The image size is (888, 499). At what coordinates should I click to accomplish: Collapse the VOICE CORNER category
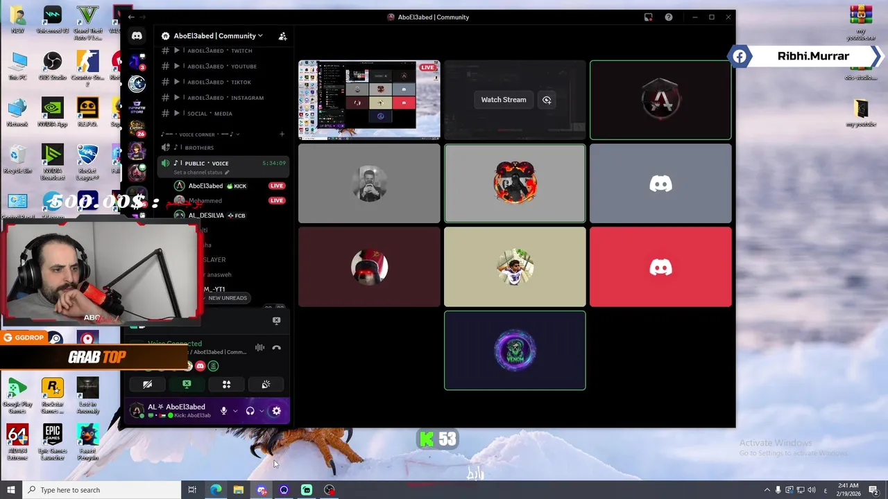pyautogui.click(x=200, y=134)
